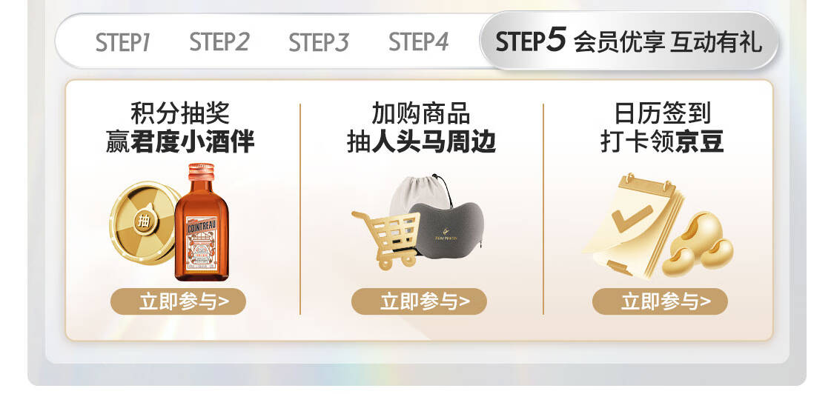
Task: Go to STEP4 tab
Action: click(x=419, y=42)
